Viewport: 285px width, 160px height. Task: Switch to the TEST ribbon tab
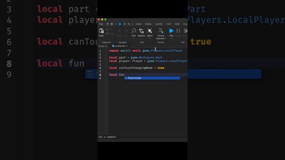[168, 24]
